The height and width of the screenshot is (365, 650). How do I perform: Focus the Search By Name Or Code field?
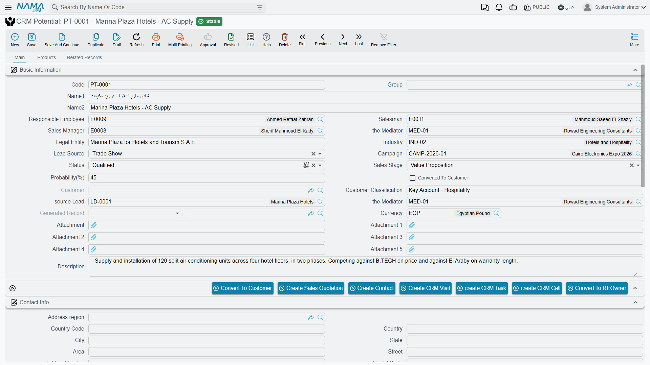(x=157, y=7)
